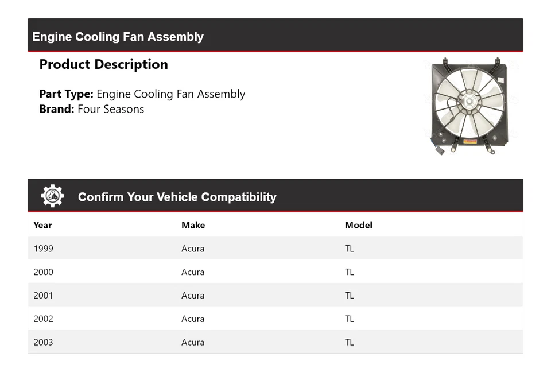Click the Engine Cooling Fan Assembly header

point(118,37)
